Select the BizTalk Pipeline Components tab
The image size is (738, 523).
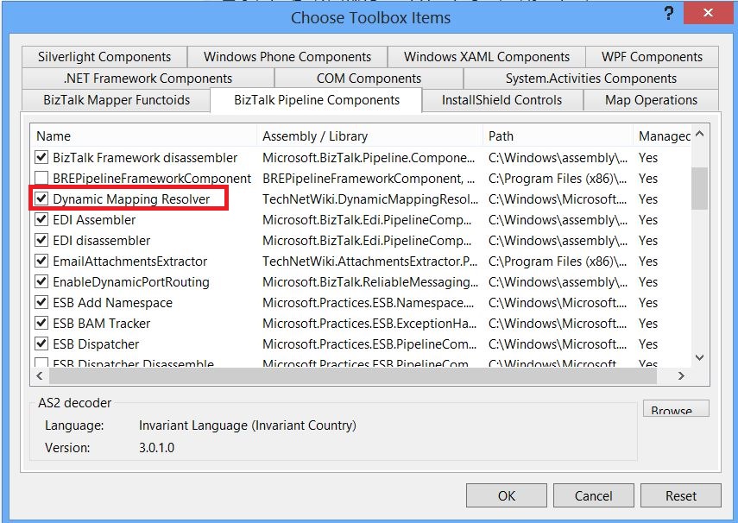point(316,100)
